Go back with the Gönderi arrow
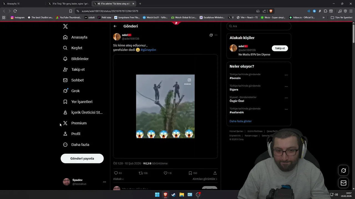Viewport: 355px width, 199px height. tap(115, 26)
